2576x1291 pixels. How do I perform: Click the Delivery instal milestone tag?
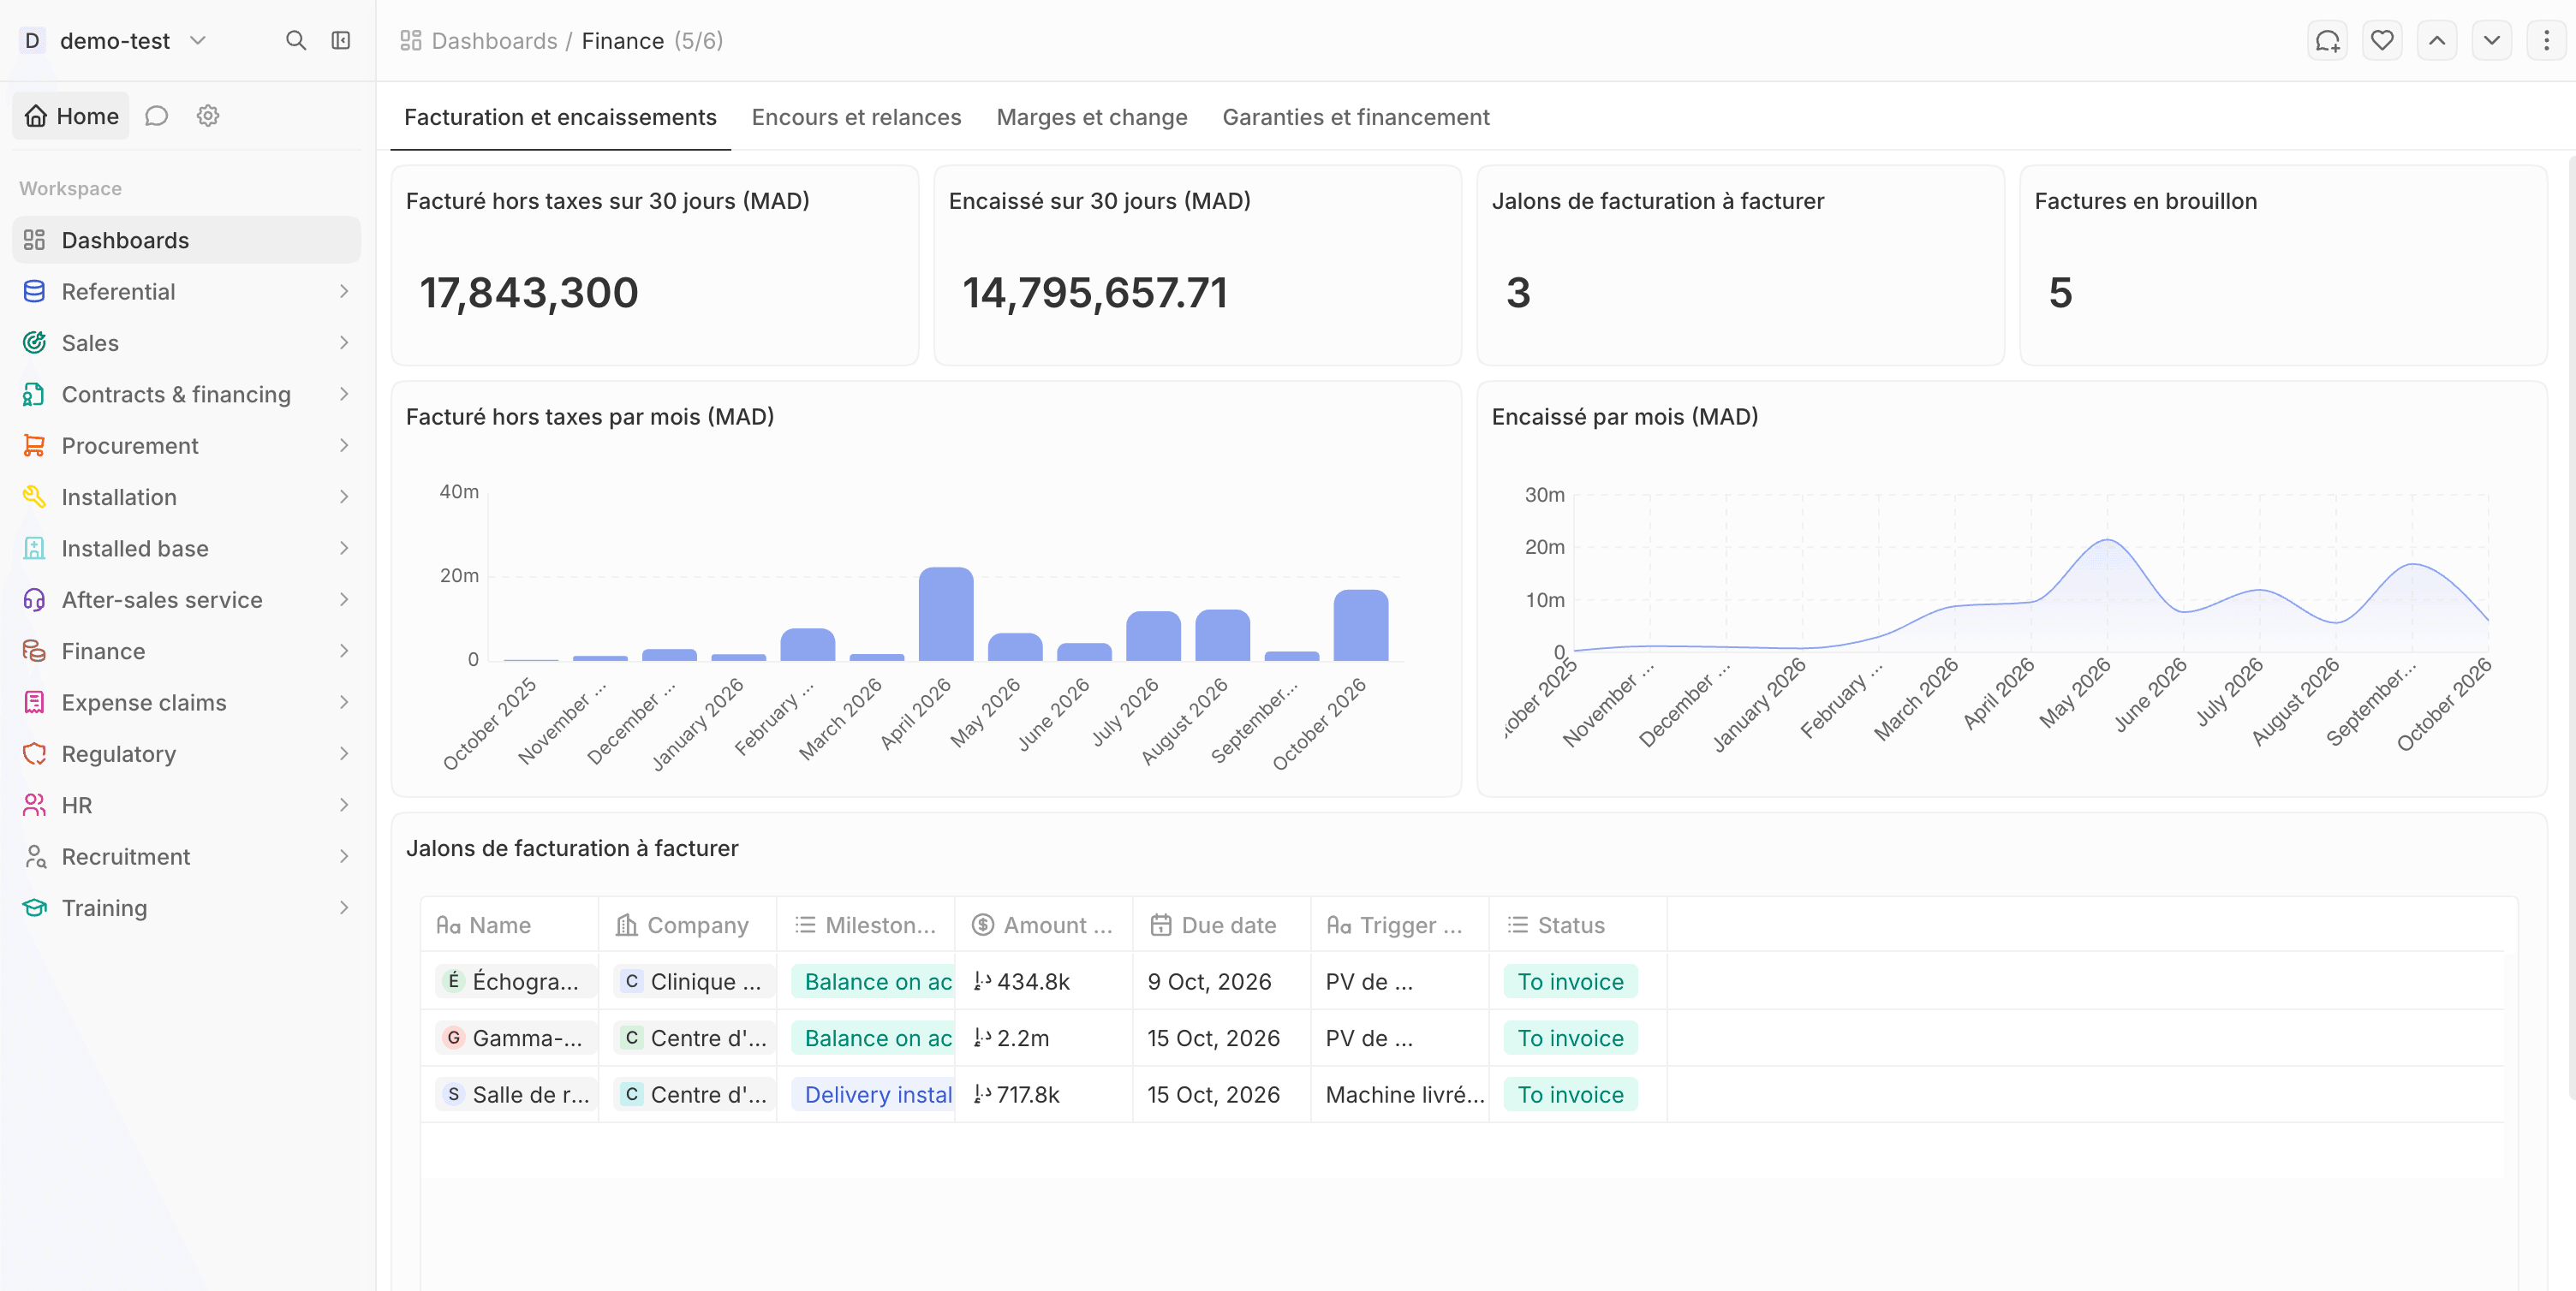point(872,1094)
